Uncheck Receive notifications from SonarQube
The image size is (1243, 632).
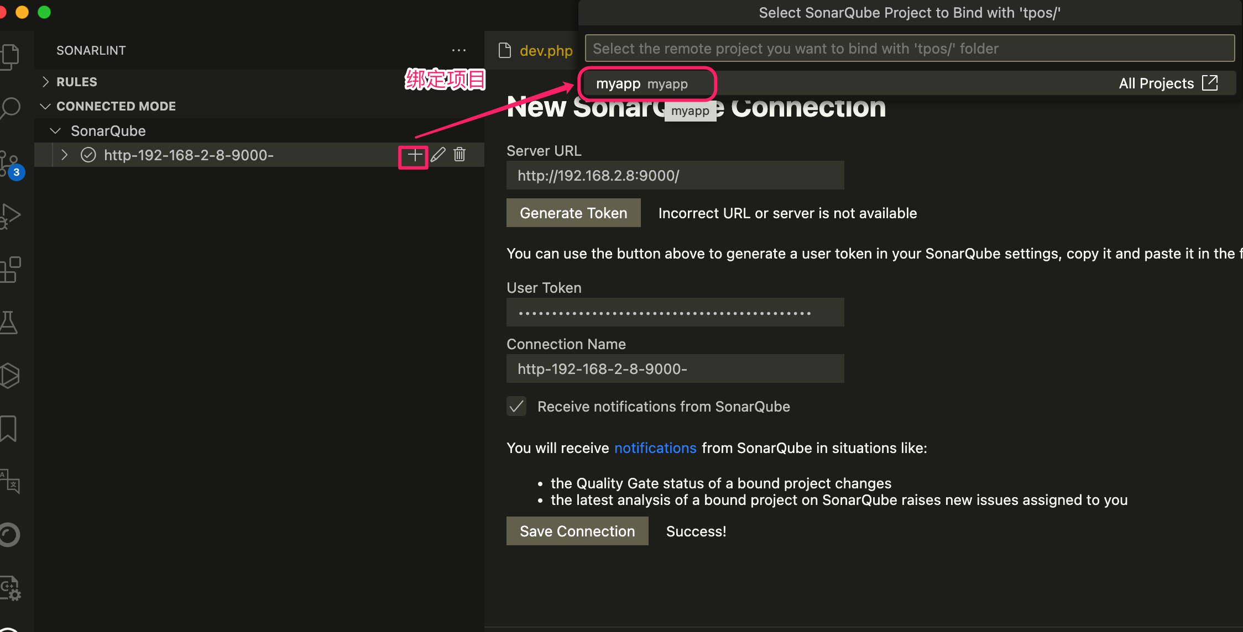pyautogui.click(x=516, y=407)
